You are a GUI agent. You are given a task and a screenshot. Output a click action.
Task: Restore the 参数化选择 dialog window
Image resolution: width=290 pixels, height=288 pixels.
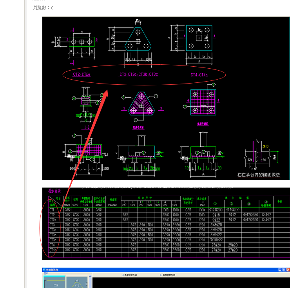[x=284, y=270]
